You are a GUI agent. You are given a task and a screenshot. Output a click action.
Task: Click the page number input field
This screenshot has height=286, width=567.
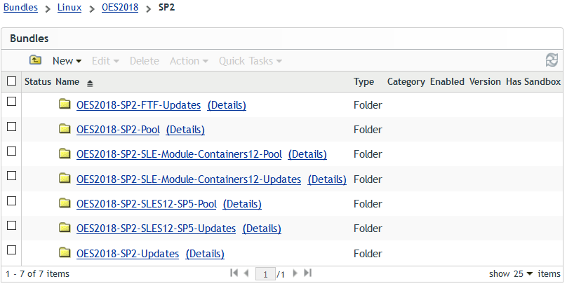point(266,274)
